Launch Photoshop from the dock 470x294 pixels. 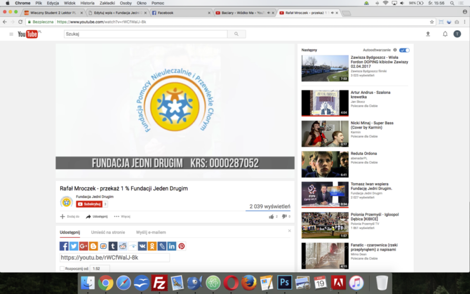[x=284, y=283]
